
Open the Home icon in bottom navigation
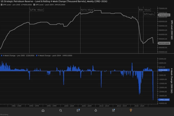(43, 110)
